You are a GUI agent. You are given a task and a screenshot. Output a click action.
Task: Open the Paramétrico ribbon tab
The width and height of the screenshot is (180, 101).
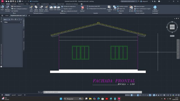[x=21, y=4]
